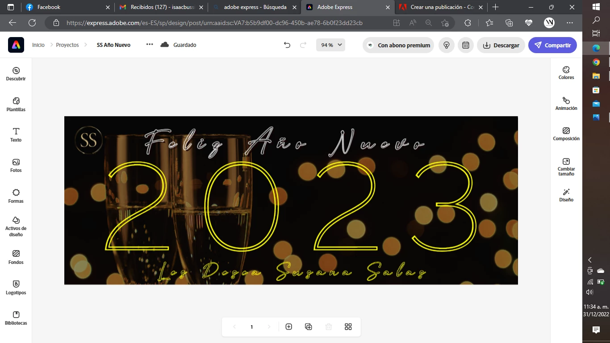This screenshot has height=343, width=610.
Task: Go to the previous page arrow
Action: click(x=234, y=327)
